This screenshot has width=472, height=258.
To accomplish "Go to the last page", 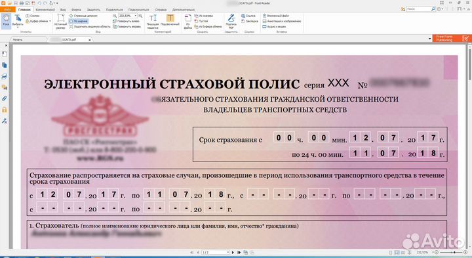I will pos(239,252).
